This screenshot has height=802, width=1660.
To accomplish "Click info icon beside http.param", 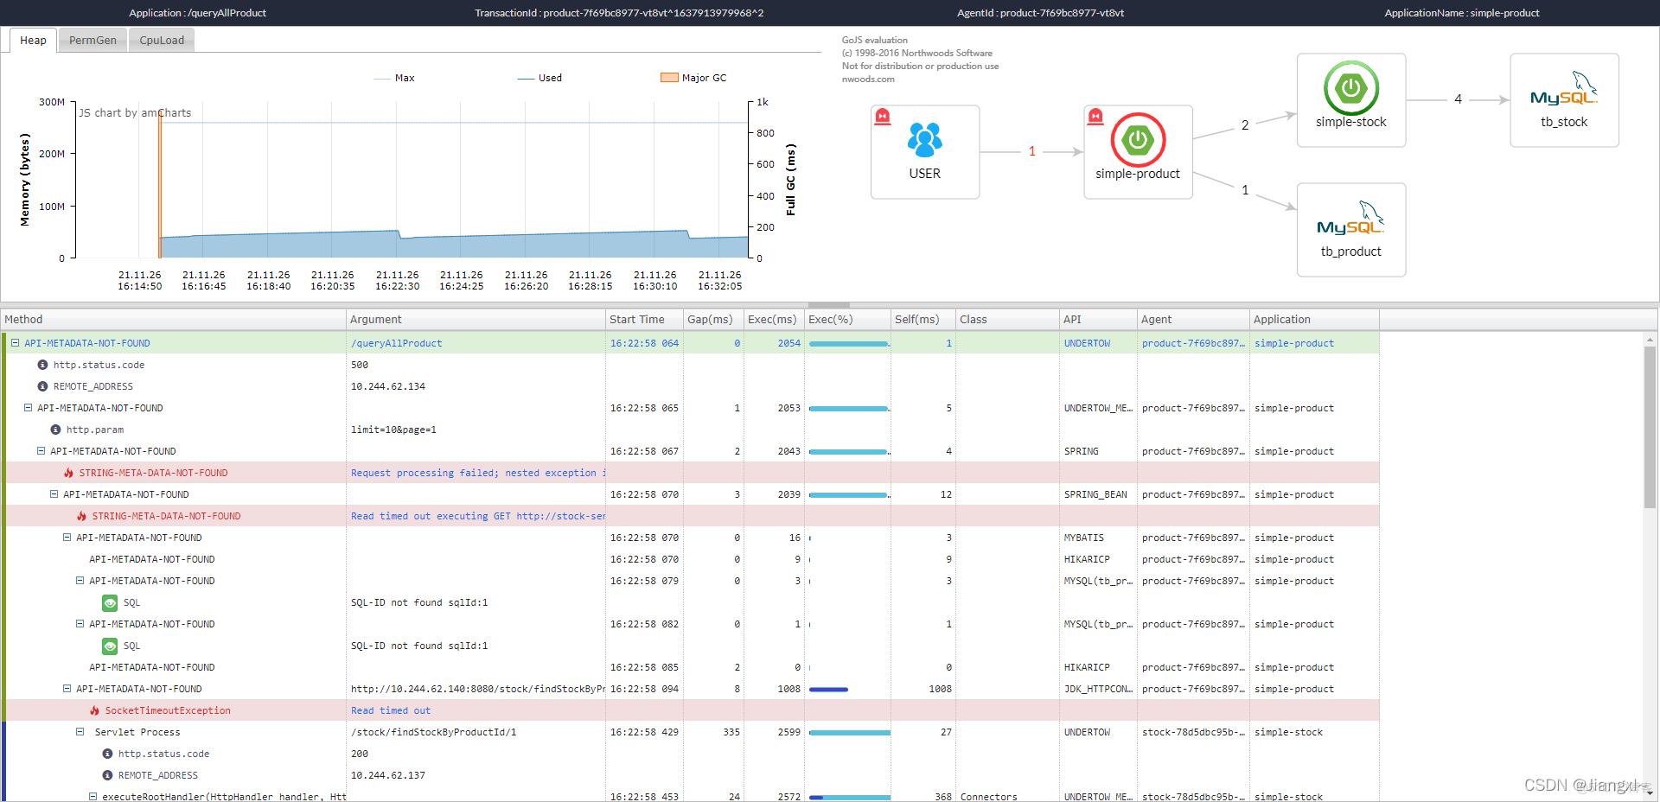I will (55, 430).
